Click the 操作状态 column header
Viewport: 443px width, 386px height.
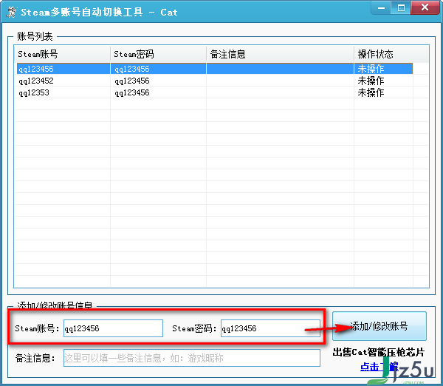coord(383,54)
